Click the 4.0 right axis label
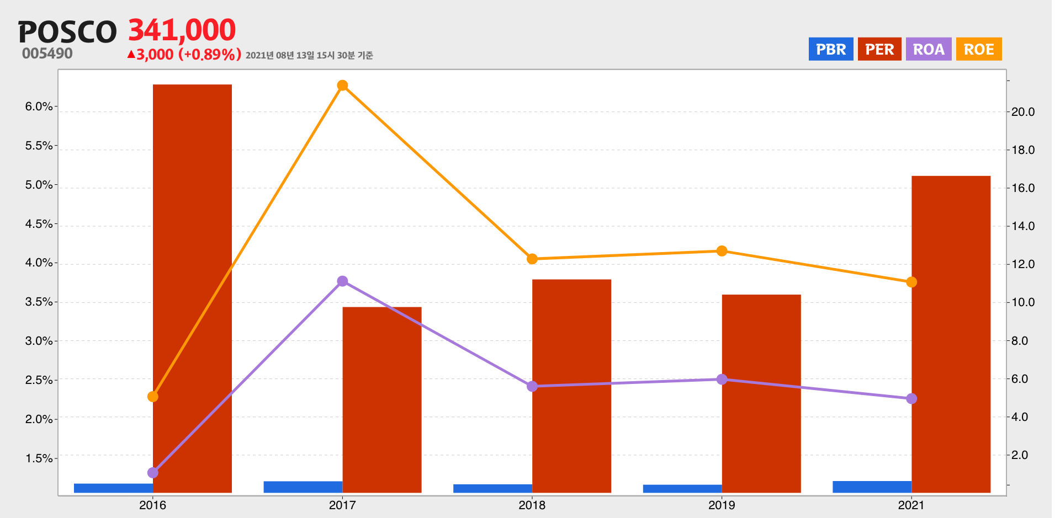 pos(1020,417)
